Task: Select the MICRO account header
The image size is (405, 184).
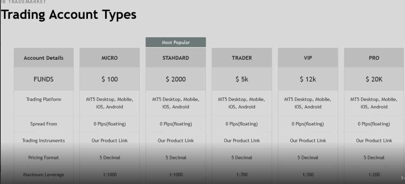Action: (x=109, y=58)
